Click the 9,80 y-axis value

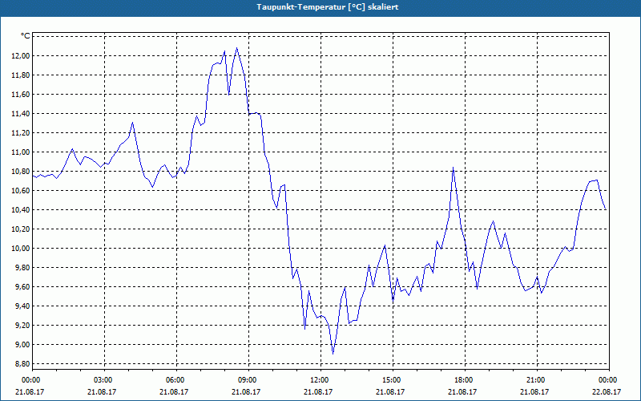point(22,268)
